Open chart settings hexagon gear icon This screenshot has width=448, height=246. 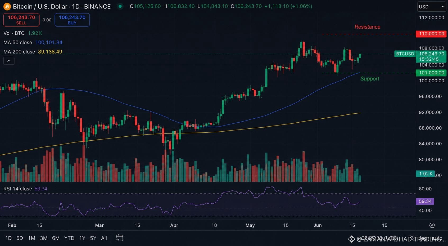pyautogui.click(x=432, y=225)
